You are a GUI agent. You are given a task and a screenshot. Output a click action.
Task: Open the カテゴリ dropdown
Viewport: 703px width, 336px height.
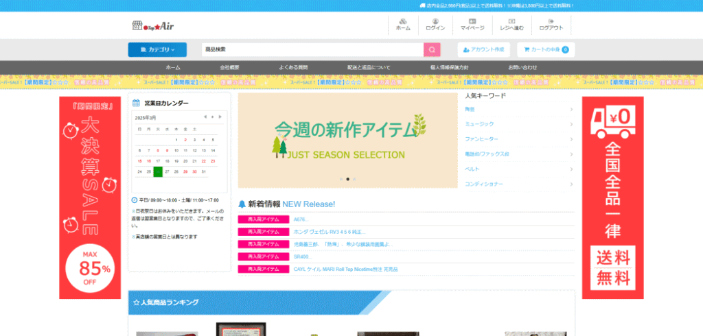[x=157, y=49]
